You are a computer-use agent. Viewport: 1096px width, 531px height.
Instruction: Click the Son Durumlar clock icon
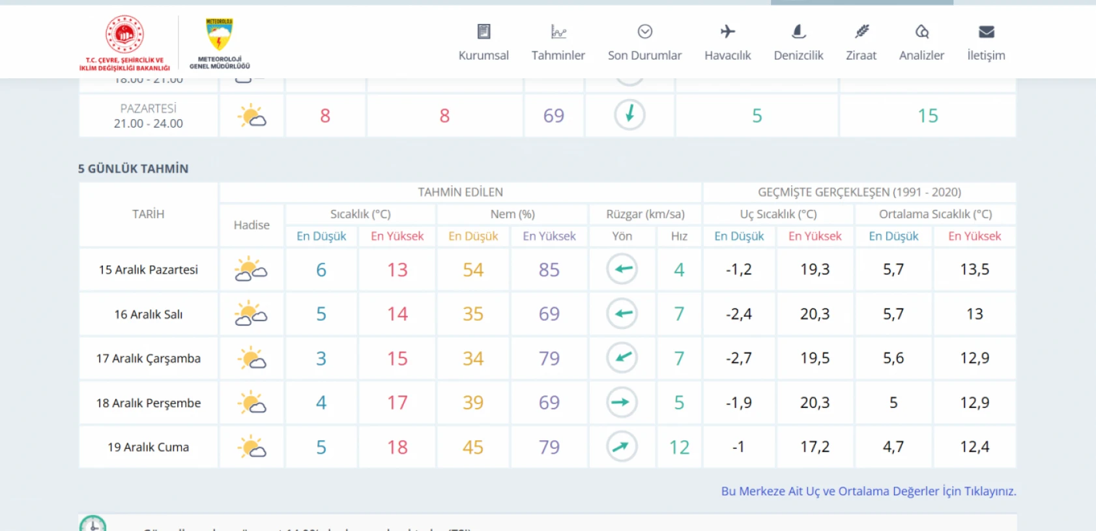coord(644,31)
